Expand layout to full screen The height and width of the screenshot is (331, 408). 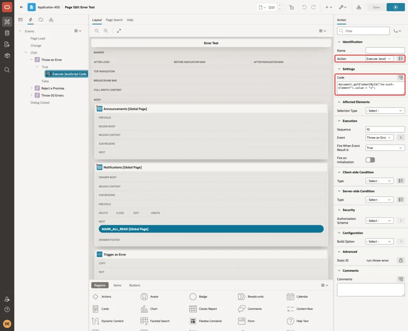point(119,31)
